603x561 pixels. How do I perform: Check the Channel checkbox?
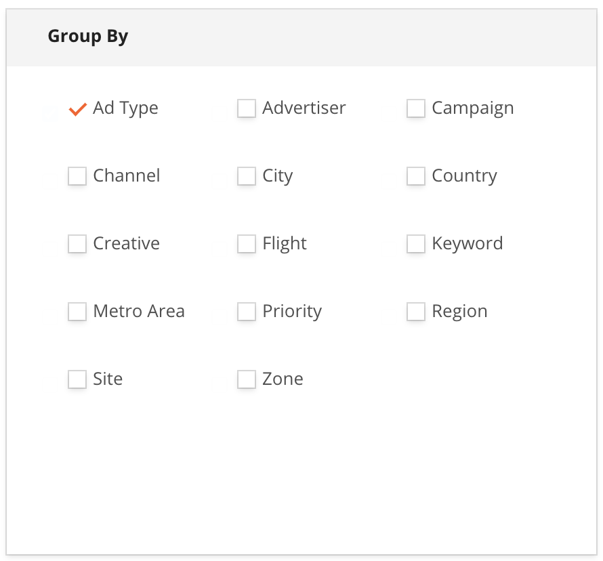pos(77,176)
